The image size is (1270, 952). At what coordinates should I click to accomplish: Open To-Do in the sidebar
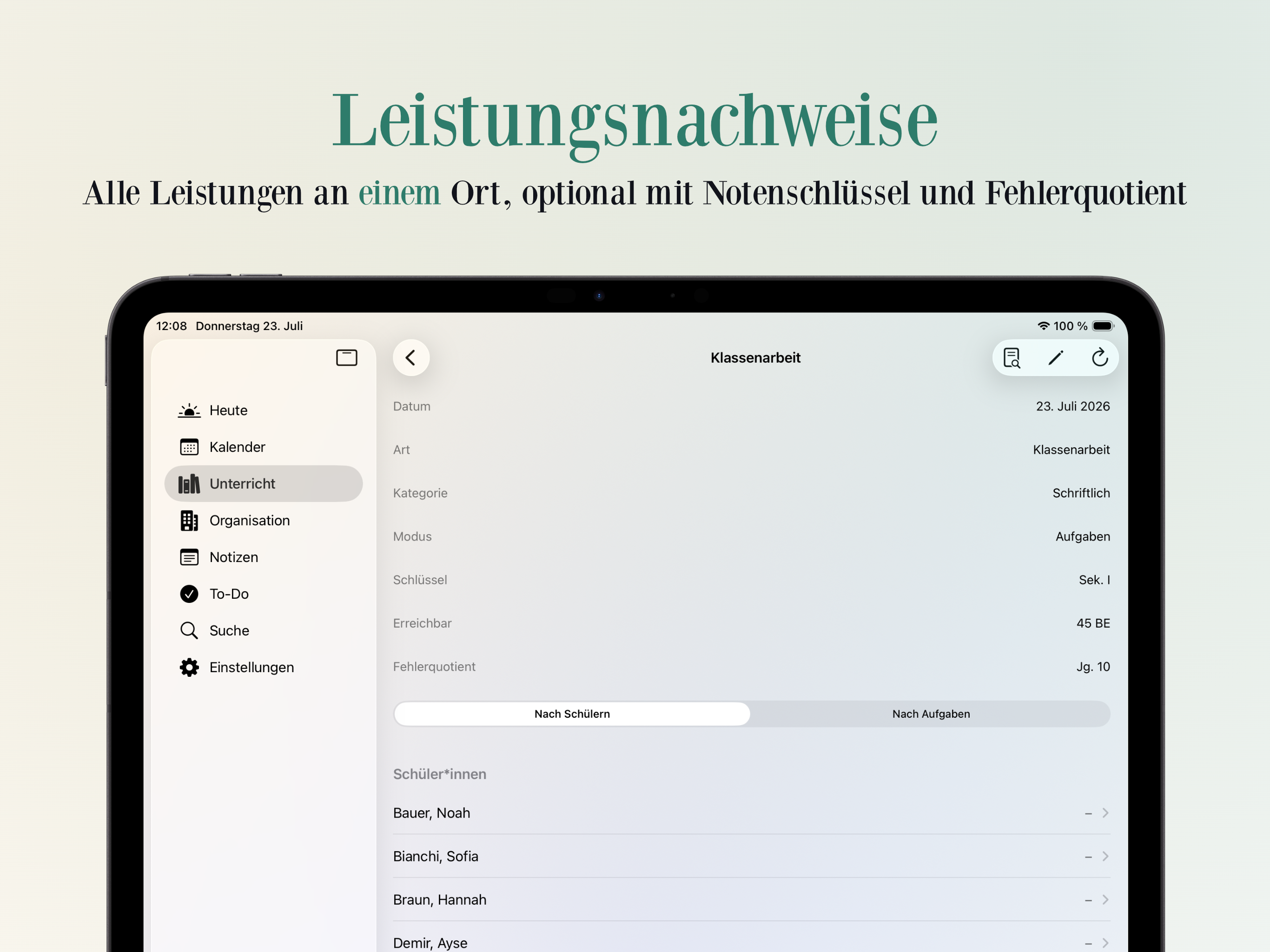click(x=264, y=594)
